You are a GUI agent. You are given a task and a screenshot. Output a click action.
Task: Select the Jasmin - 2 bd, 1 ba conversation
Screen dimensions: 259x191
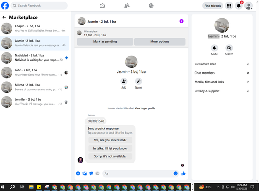[x=35, y=43]
